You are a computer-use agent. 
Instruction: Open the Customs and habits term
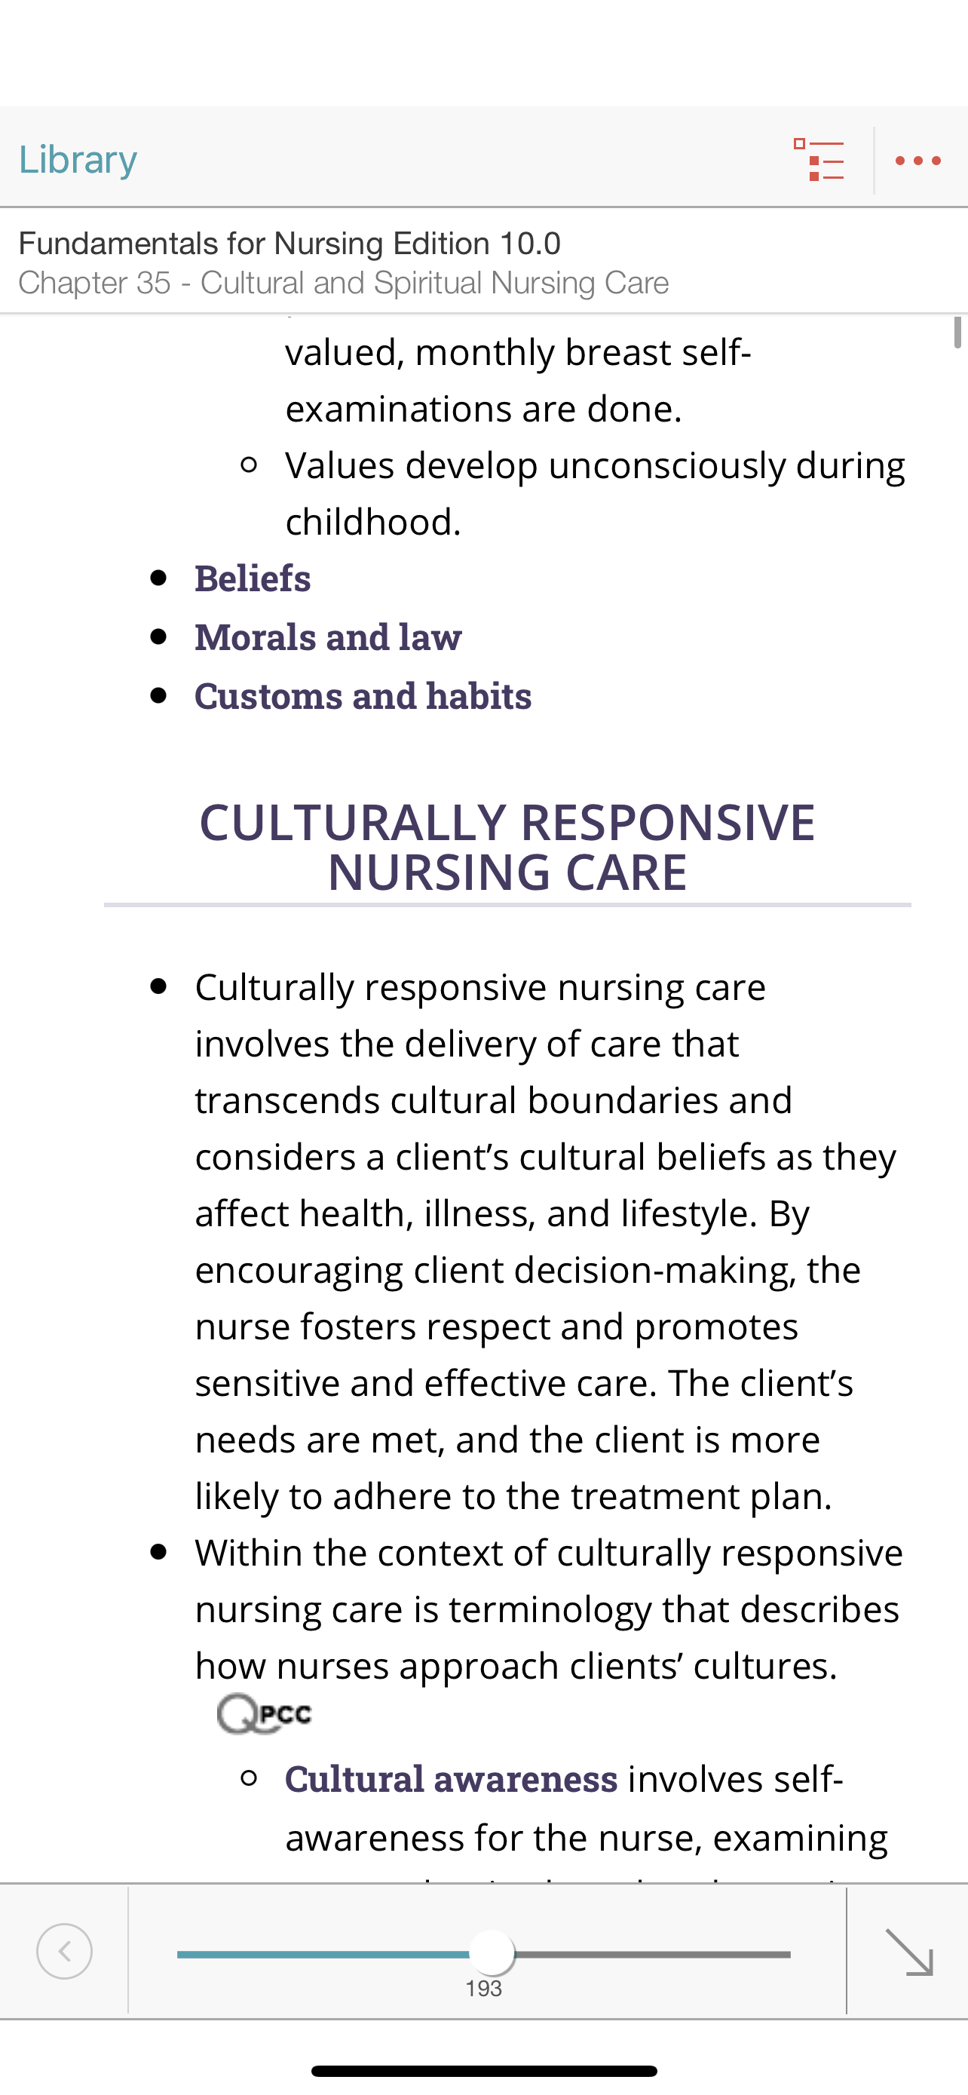click(363, 696)
